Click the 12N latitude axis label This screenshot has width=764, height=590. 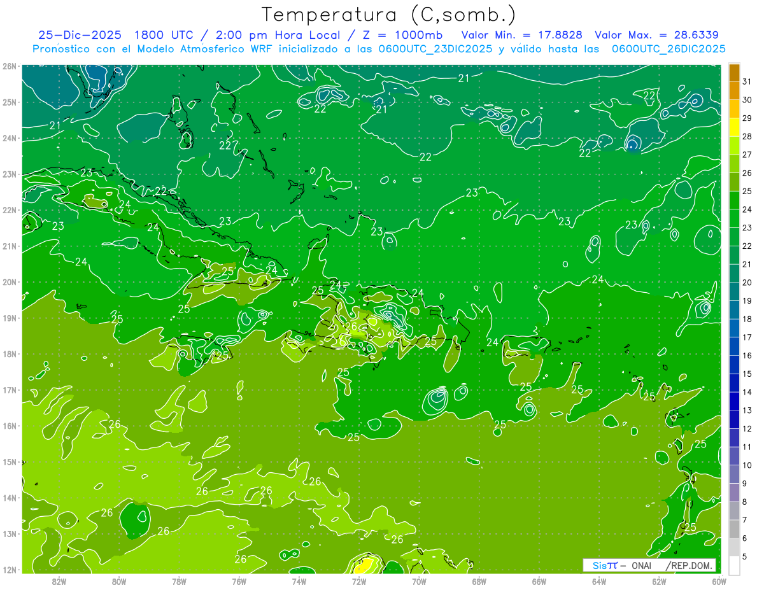point(10,570)
